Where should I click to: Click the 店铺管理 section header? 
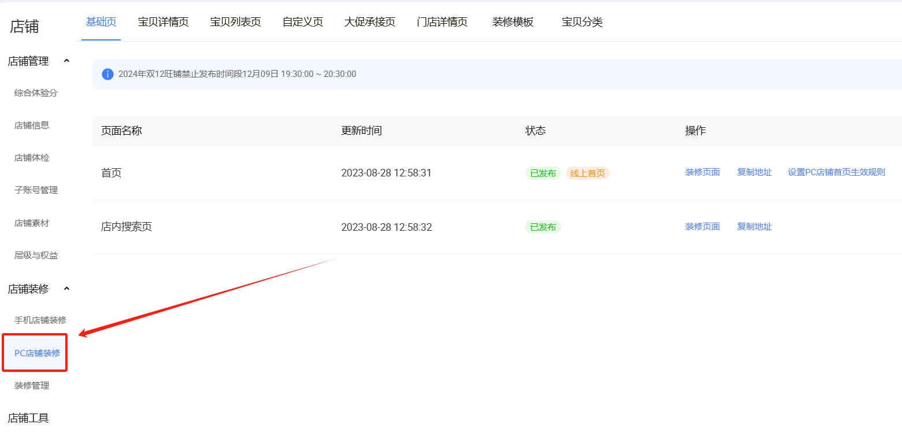click(28, 61)
